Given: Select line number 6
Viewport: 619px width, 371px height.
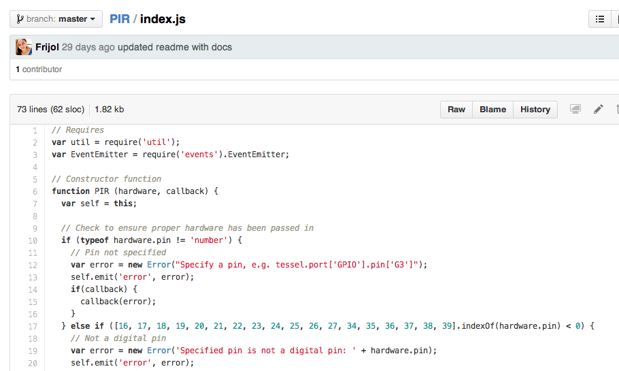Looking at the screenshot, I should point(35,191).
